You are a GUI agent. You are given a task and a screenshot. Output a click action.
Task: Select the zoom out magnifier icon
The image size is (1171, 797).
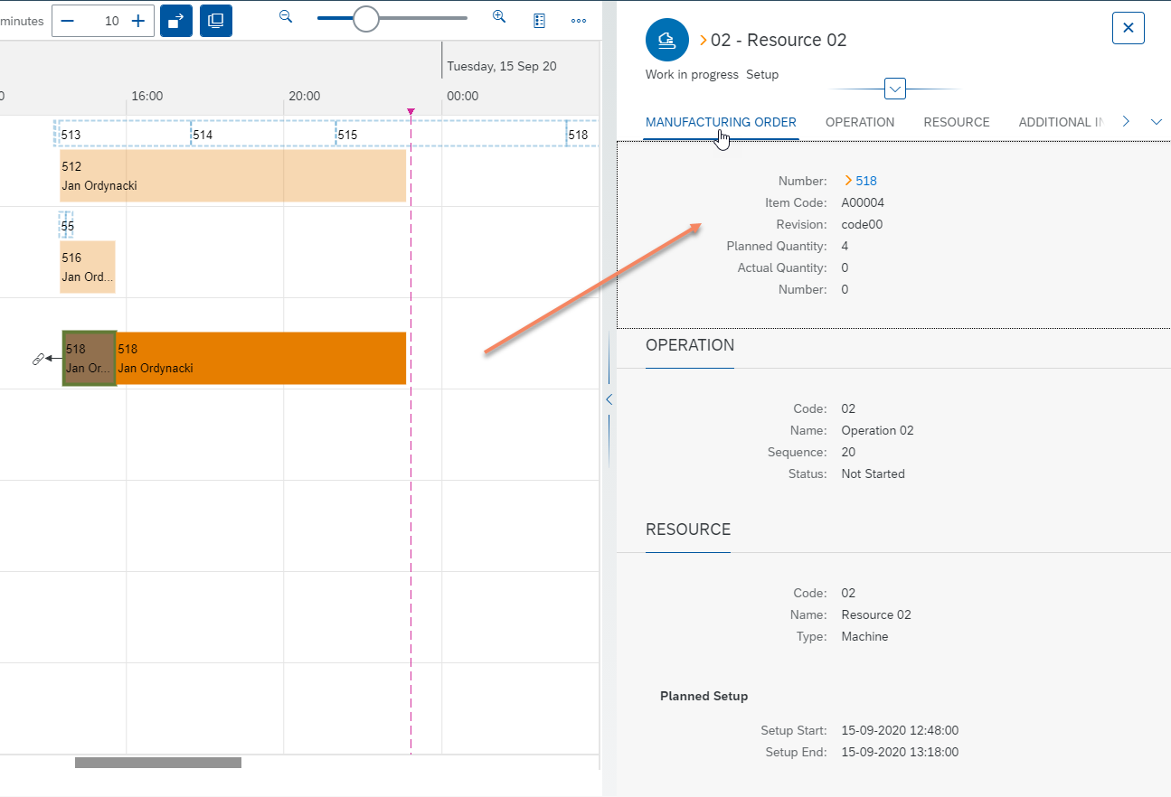click(286, 16)
